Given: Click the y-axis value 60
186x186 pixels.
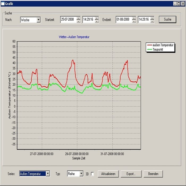Looking at the screenshot, I should pos(14,41).
